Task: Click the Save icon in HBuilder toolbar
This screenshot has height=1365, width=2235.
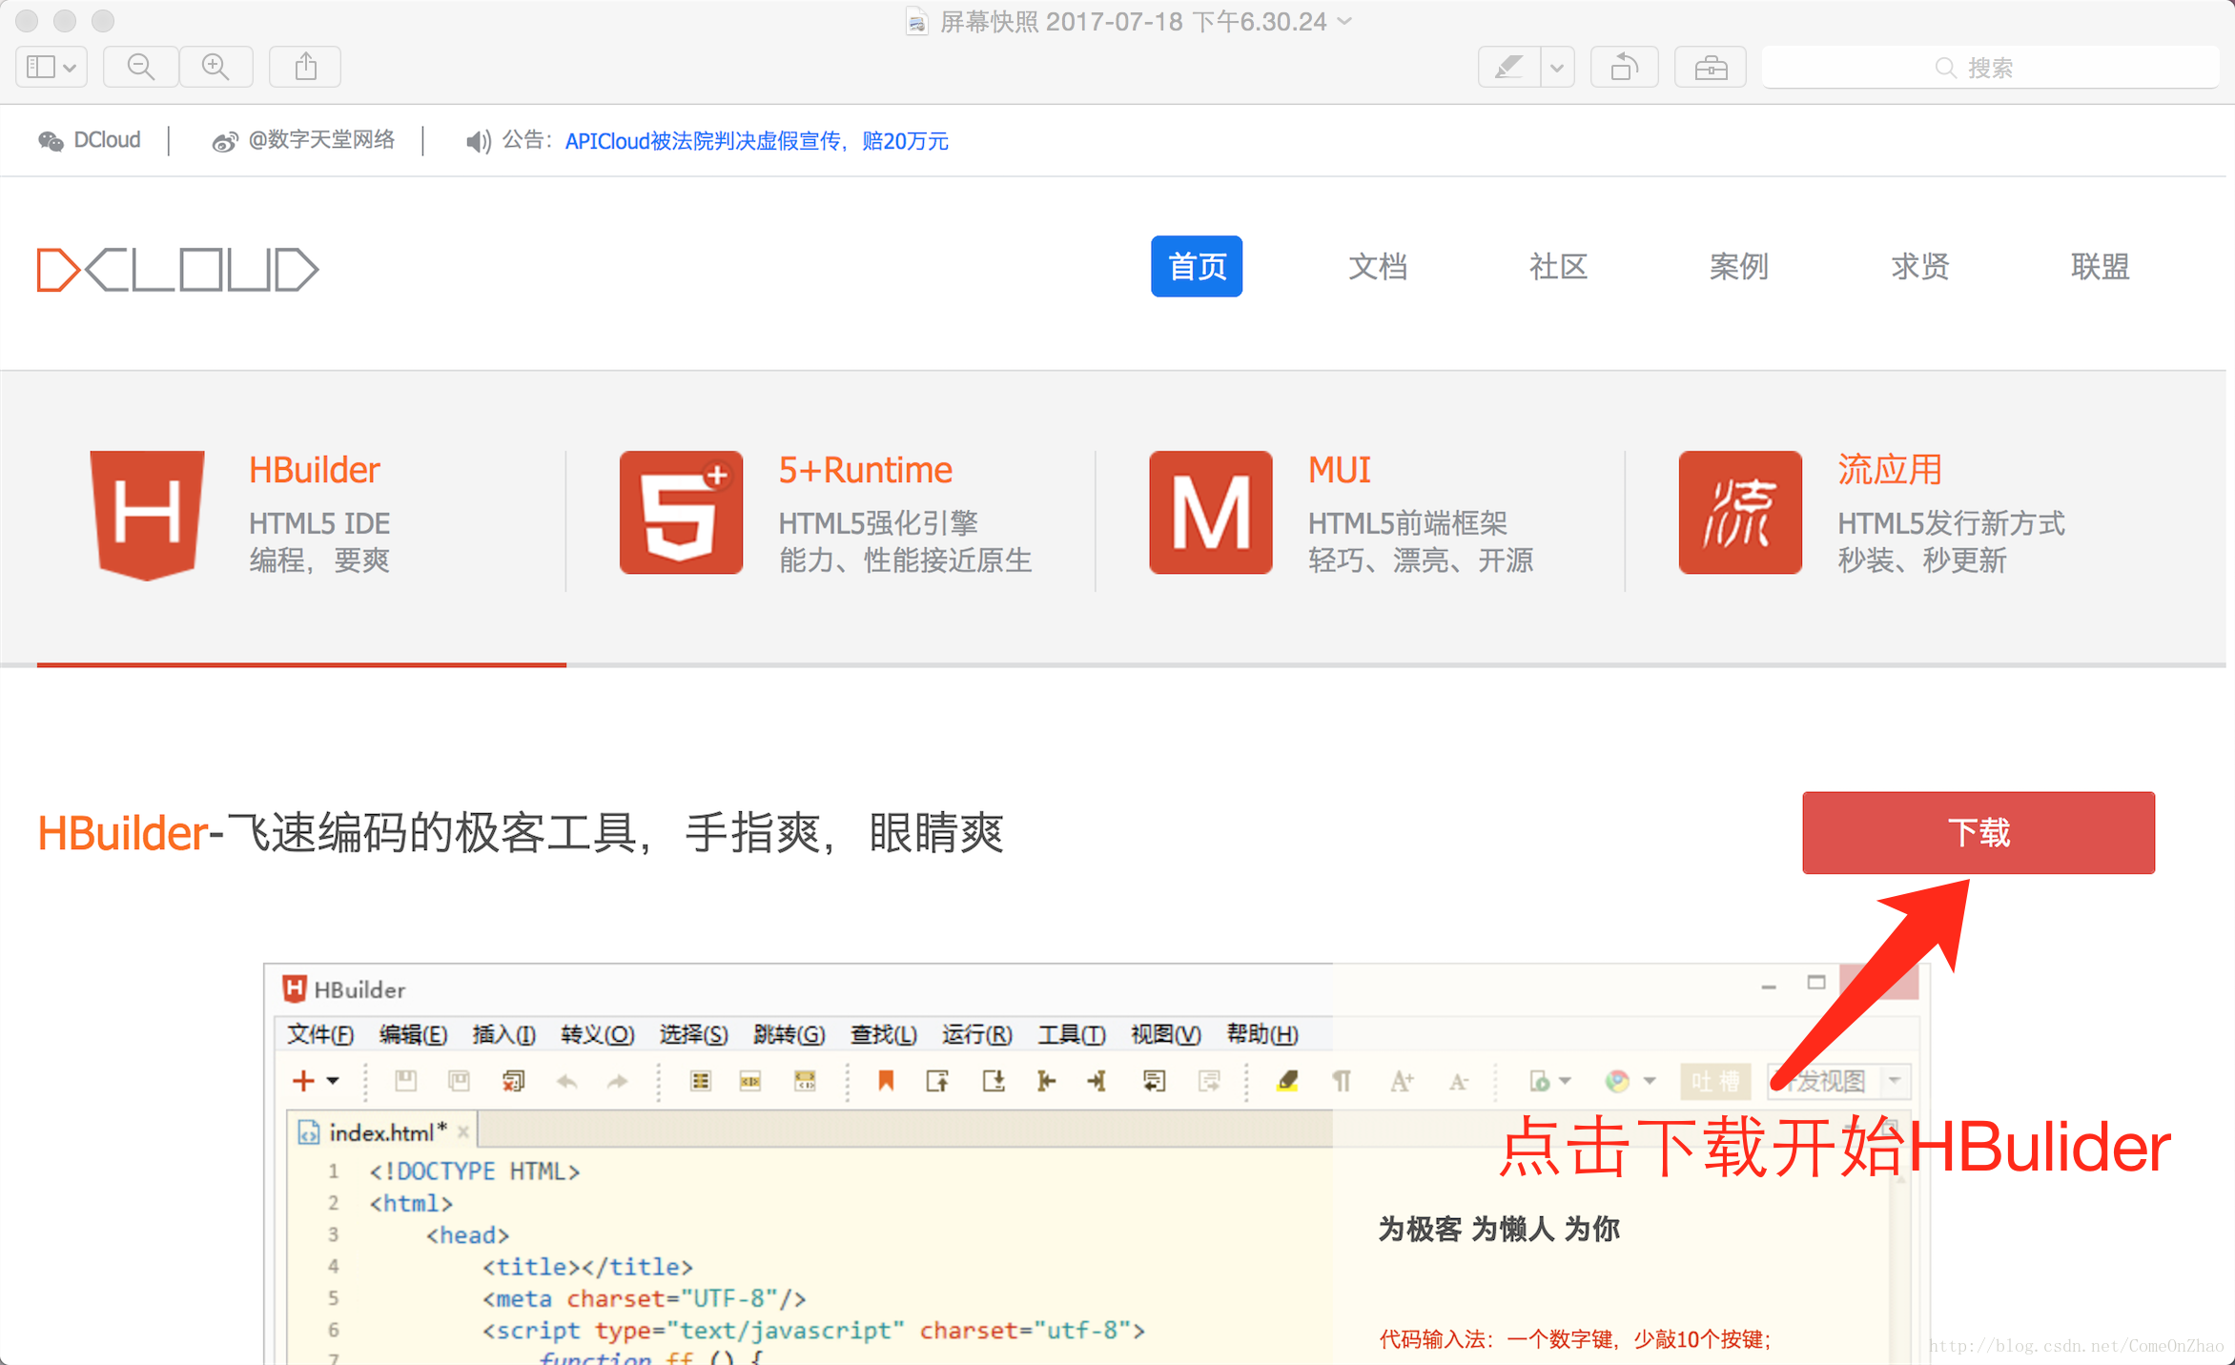Action: coord(405,1080)
